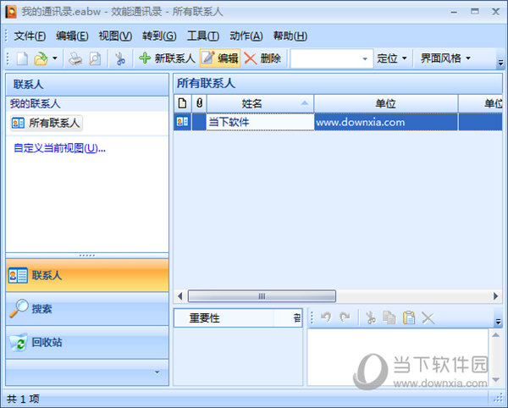This screenshot has height=408, width=508.
Task: Click the cut icon in notes toolbar
Action: tap(371, 317)
